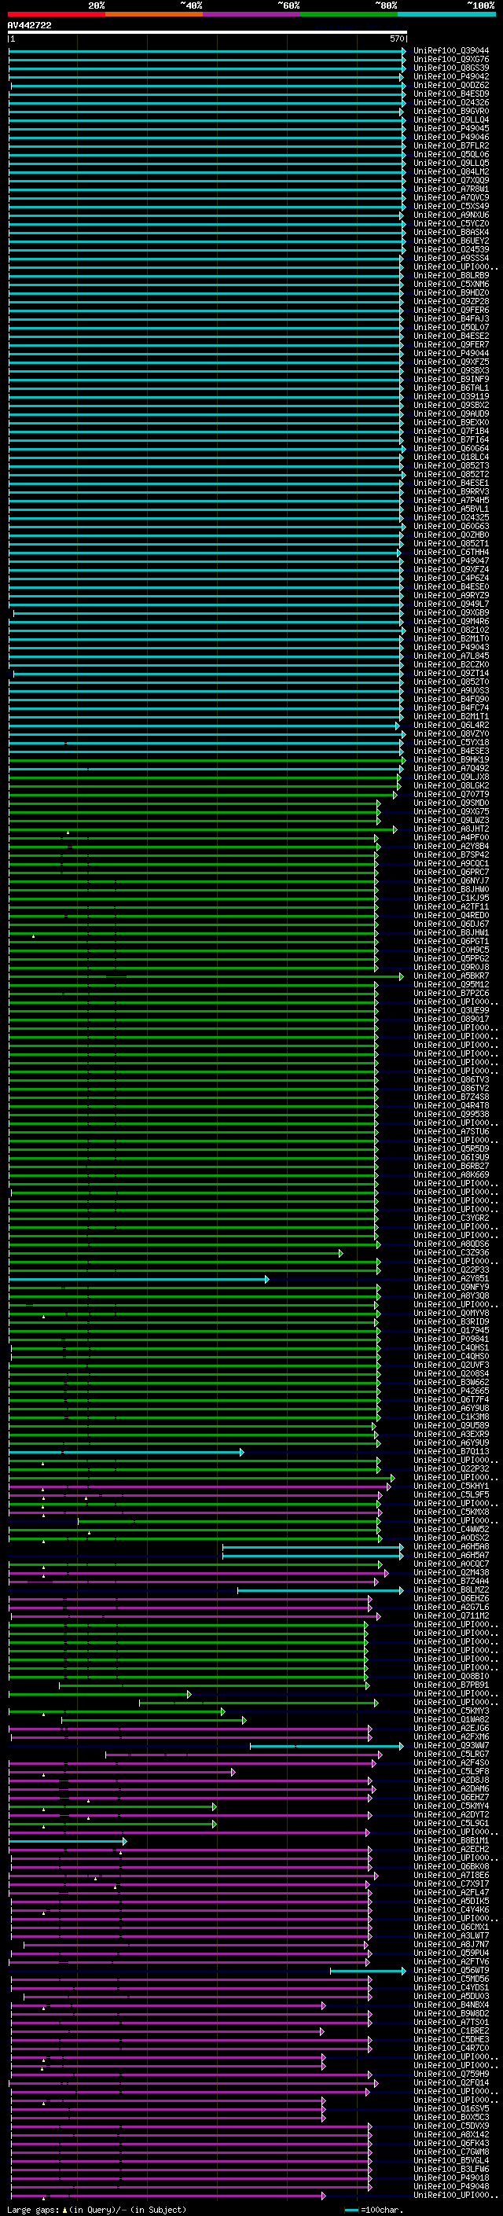Open hit UniRef100_Q95M12

450,984
